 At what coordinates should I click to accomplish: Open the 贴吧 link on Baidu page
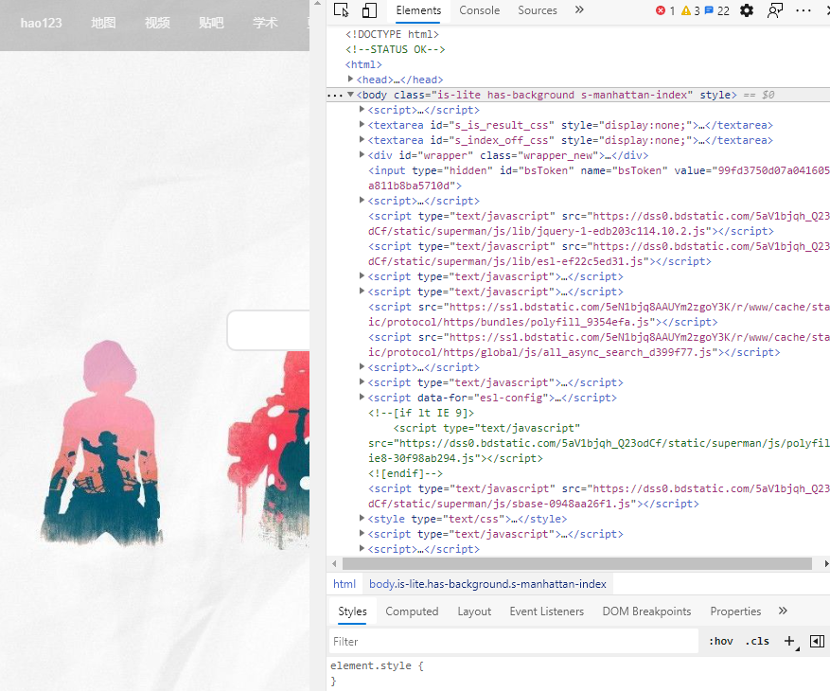click(211, 23)
